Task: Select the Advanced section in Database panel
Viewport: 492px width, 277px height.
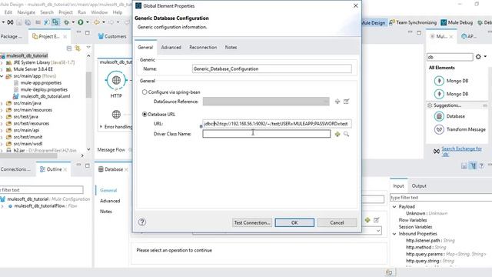Action: [110, 201]
